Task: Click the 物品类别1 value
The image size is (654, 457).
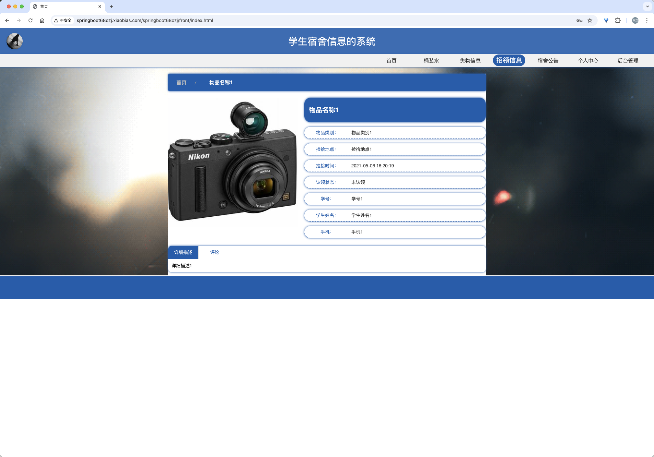Action: click(x=361, y=133)
